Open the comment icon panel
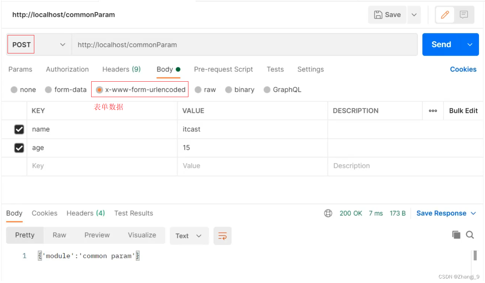The height and width of the screenshot is (283, 485). (464, 15)
